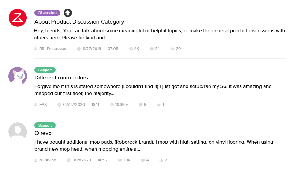Click the likes thumbs-up icon showing 20
Viewport: 298px width, 170px height.
click(172, 49)
